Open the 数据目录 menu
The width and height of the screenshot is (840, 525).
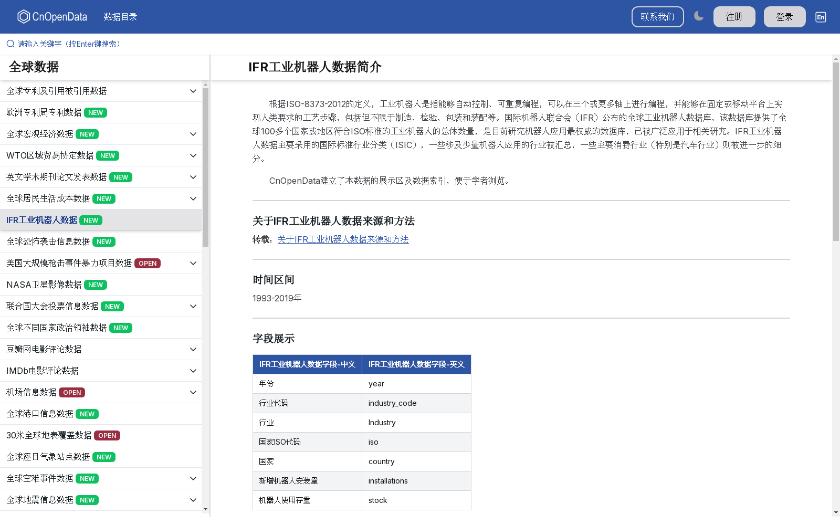(x=120, y=17)
